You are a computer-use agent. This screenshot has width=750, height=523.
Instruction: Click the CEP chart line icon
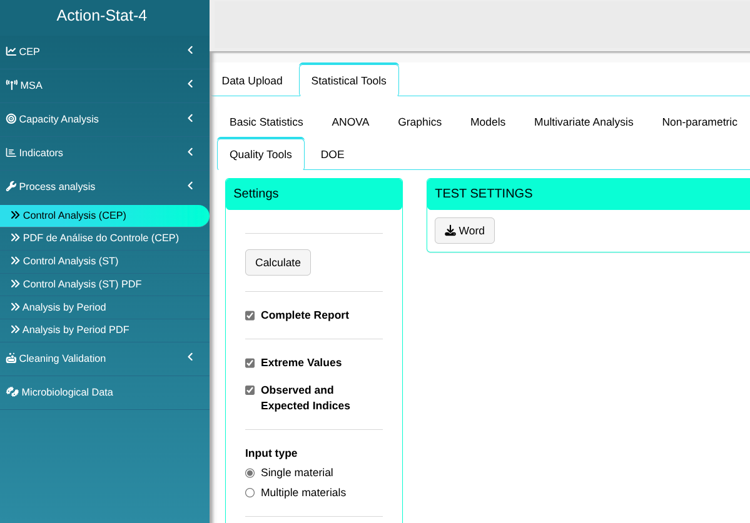[x=11, y=51]
